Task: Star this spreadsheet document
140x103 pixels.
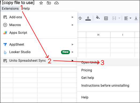Action: pos(41,3)
